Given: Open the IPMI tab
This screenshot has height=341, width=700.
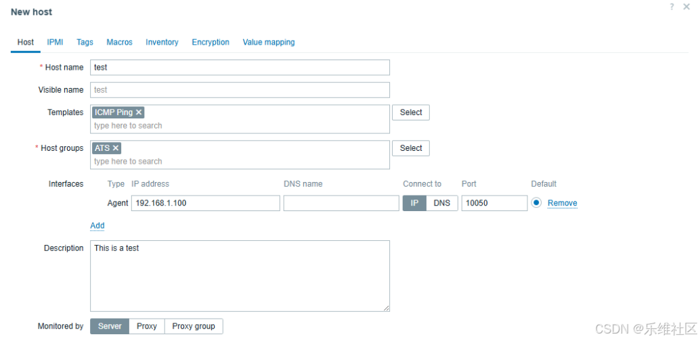Looking at the screenshot, I should click(55, 42).
